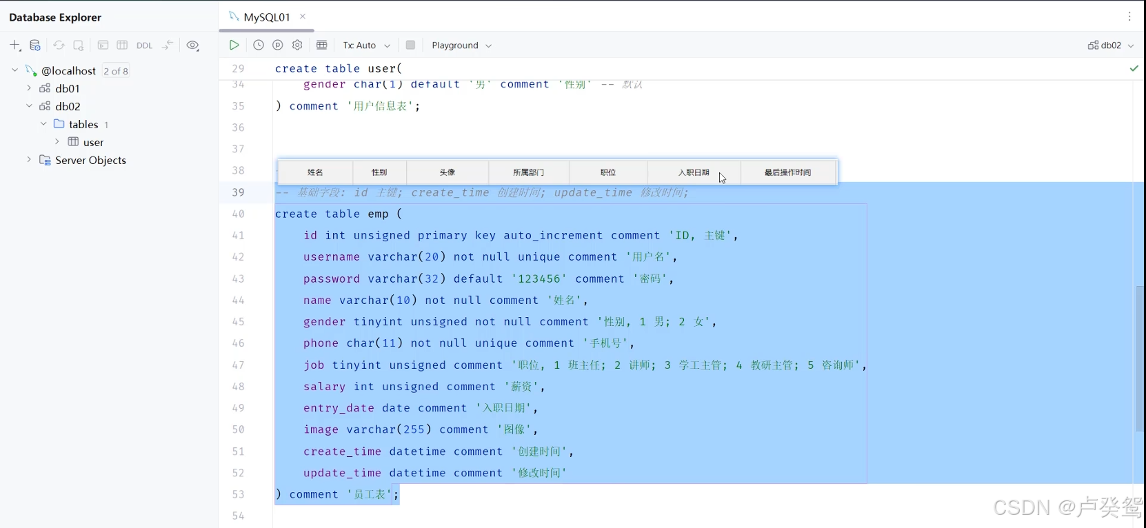
Task: Open the editor settings gear icon
Action: [297, 45]
